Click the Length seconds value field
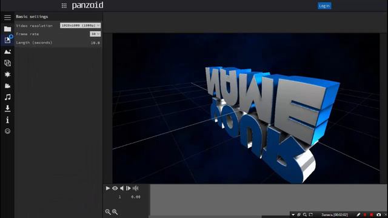The width and height of the screenshot is (388, 218). pyautogui.click(x=95, y=43)
